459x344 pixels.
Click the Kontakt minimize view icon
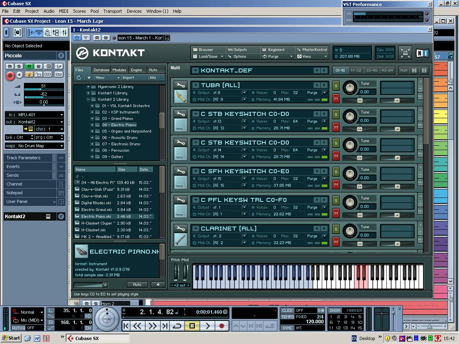405,53
